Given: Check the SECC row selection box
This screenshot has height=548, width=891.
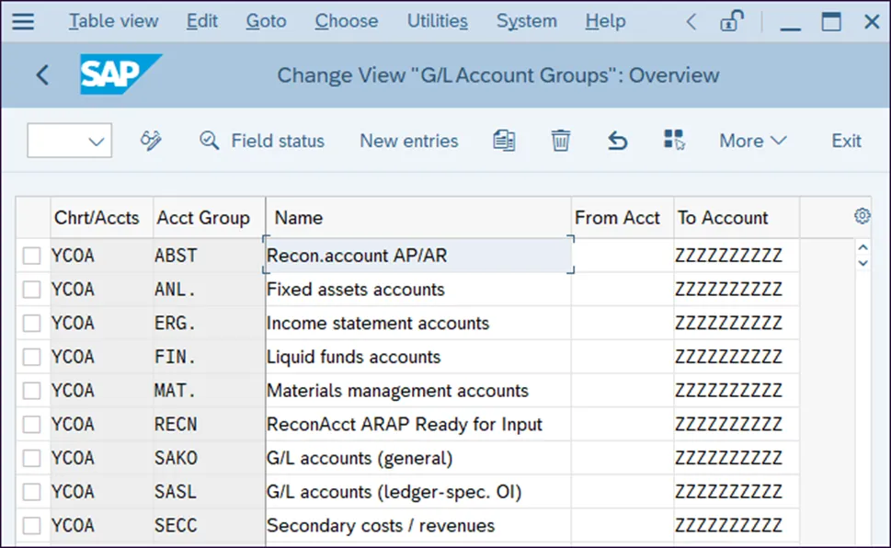Looking at the screenshot, I should 32,526.
